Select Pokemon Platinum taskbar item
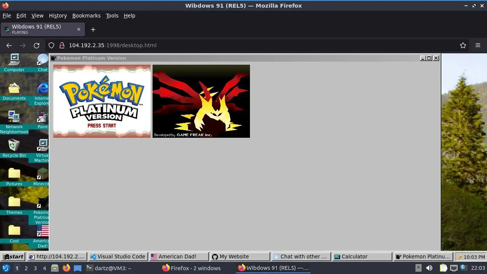487x274 pixels. tap(423, 256)
